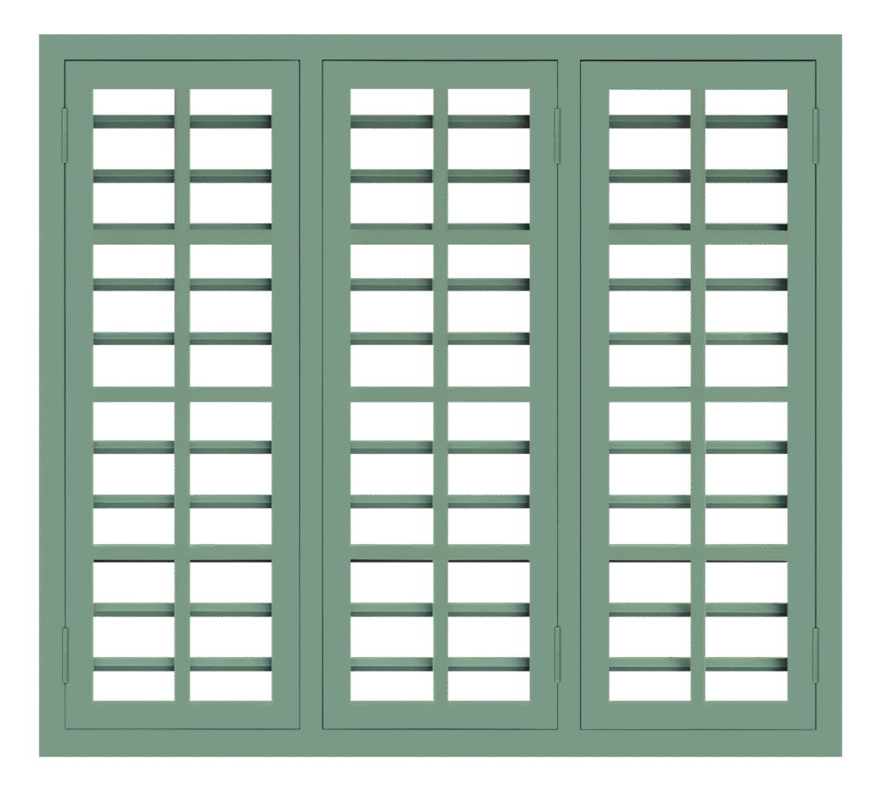Click the center vertical divider of right panel
The height and width of the screenshot is (787, 871).
point(697,395)
